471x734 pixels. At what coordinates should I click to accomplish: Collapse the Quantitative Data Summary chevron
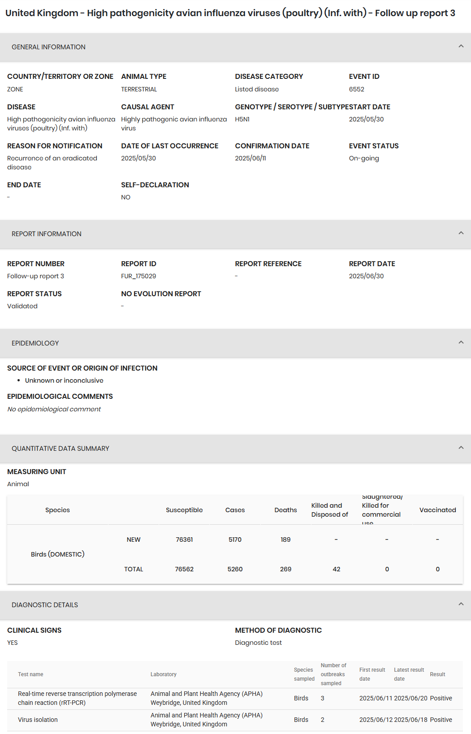tap(461, 448)
